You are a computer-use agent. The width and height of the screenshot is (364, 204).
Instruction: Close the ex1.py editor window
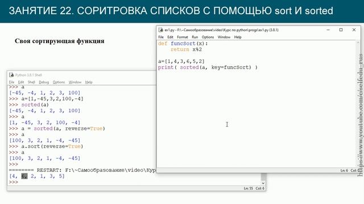[354, 30]
